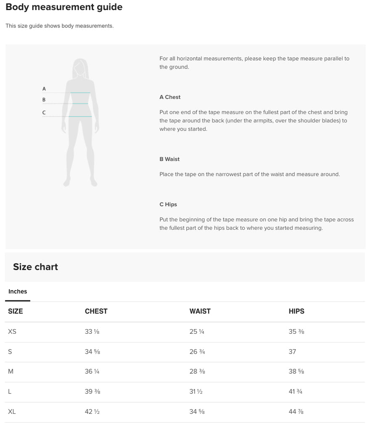Click the SIZE column header
Viewport: 370px width, 431px height.
[x=16, y=311]
